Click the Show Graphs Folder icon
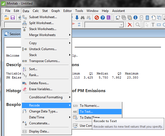The image size is (165, 136). tap(129, 18)
